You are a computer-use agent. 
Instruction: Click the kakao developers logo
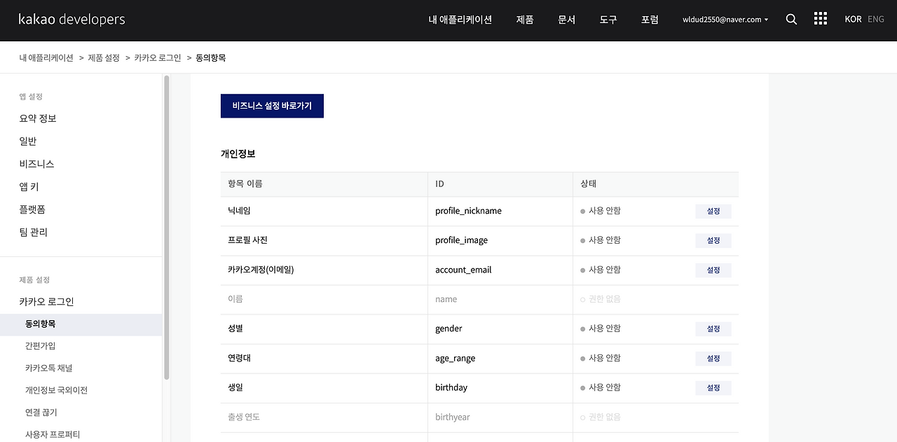point(71,20)
